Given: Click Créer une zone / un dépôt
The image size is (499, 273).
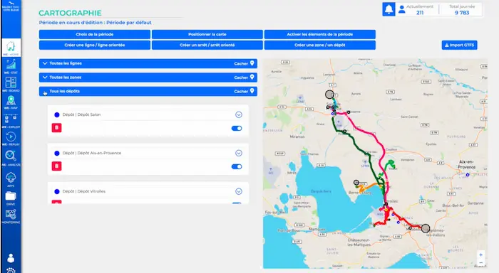Looking at the screenshot, I should 320,45.
